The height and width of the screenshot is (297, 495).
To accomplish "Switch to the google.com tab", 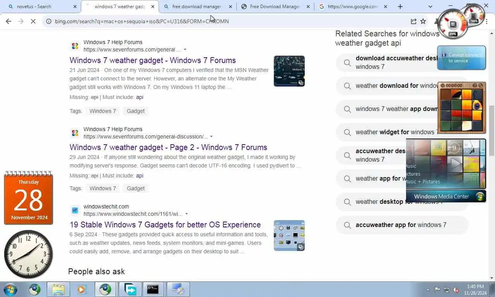I will point(352,7).
